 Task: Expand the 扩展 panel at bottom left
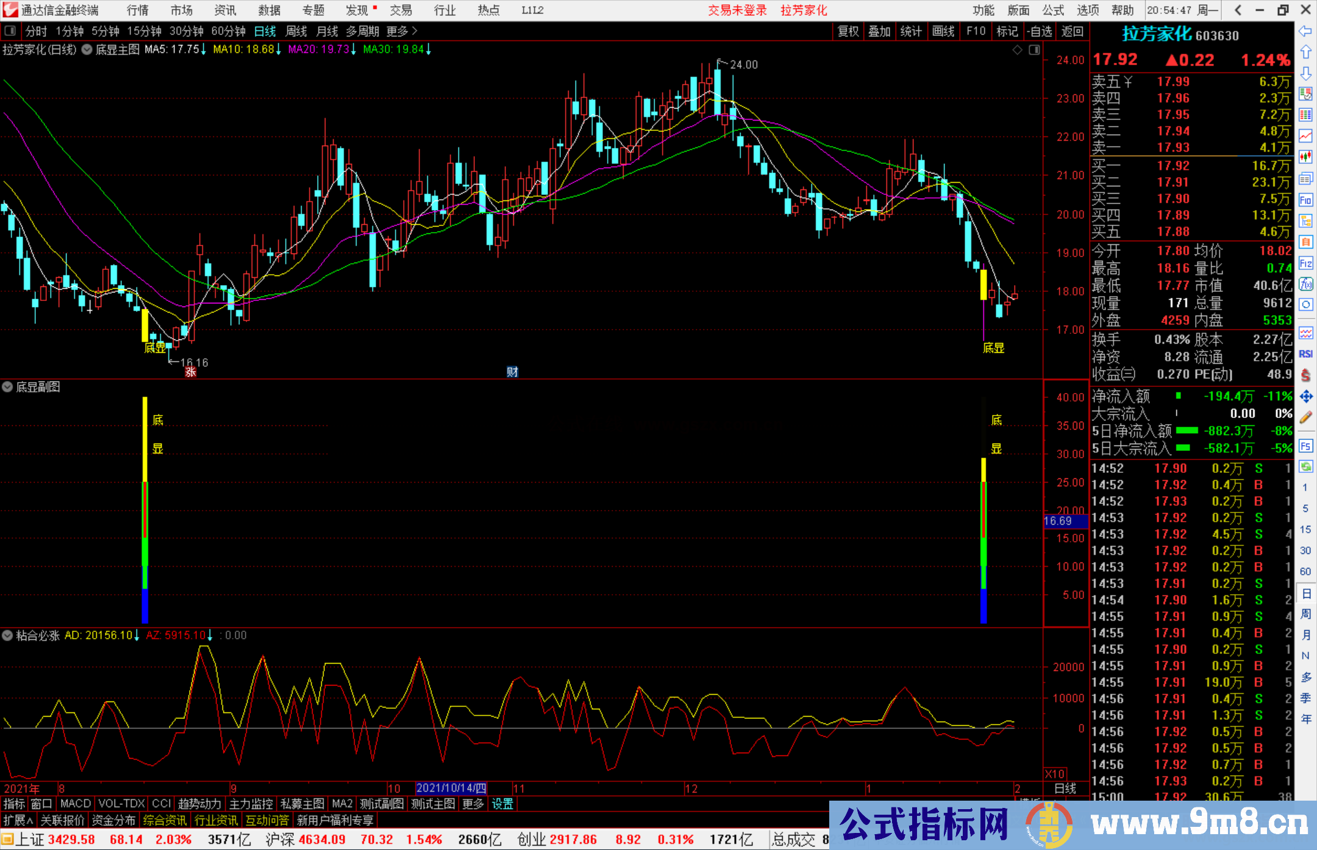(18, 820)
